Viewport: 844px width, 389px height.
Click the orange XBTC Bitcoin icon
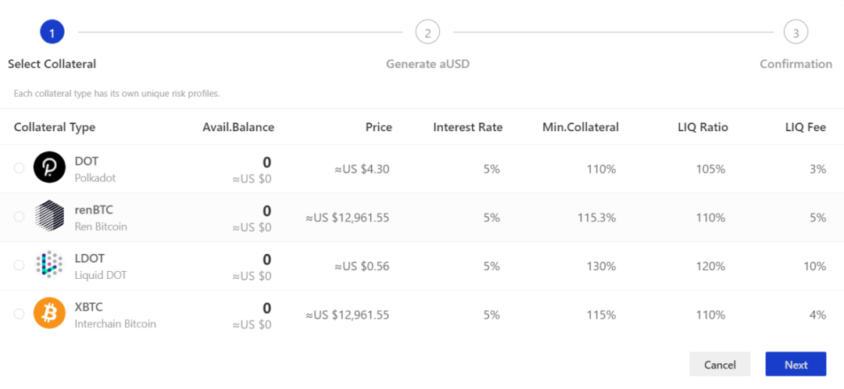click(x=49, y=313)
